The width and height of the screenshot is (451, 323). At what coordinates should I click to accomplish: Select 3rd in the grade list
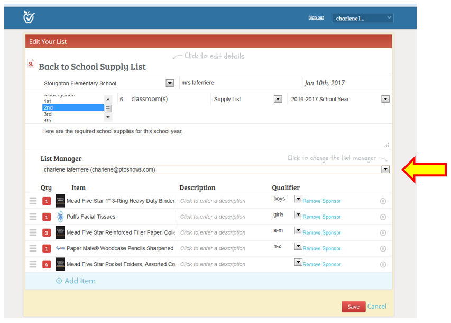point(73,114)
